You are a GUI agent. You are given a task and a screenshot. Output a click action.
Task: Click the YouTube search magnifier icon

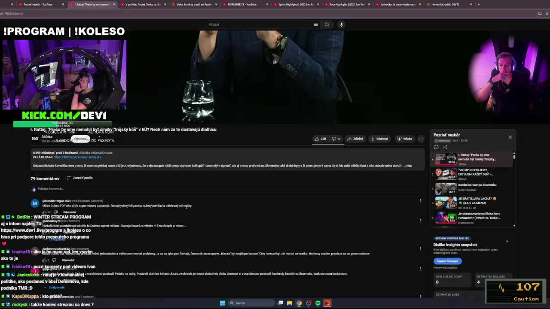(x=327, y=24)
